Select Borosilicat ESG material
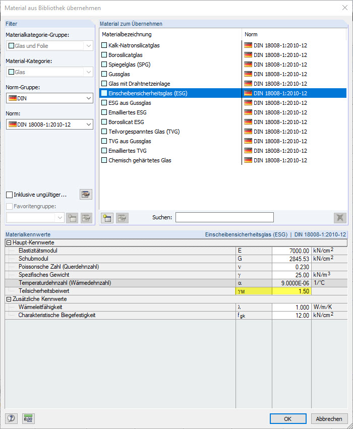This screenshot has height=429, width=353. pos(126,122)
